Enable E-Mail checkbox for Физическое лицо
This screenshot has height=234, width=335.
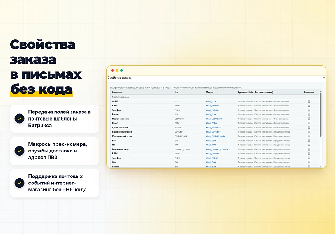tap(309, 106)
